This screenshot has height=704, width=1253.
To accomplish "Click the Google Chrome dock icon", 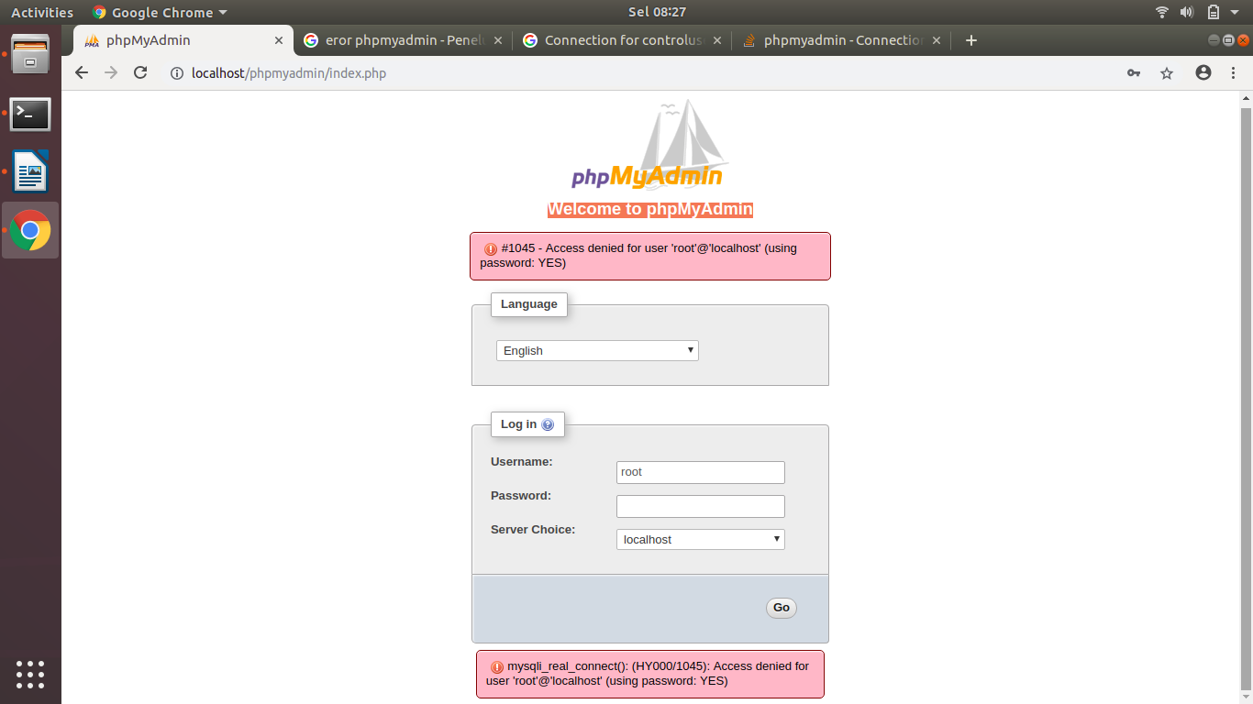I will pos(30,230).
